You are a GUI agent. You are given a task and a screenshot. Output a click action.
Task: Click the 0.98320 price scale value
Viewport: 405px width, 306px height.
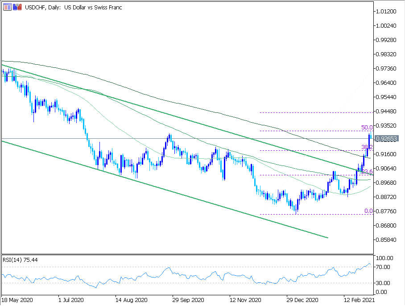(x=386, y=54)
